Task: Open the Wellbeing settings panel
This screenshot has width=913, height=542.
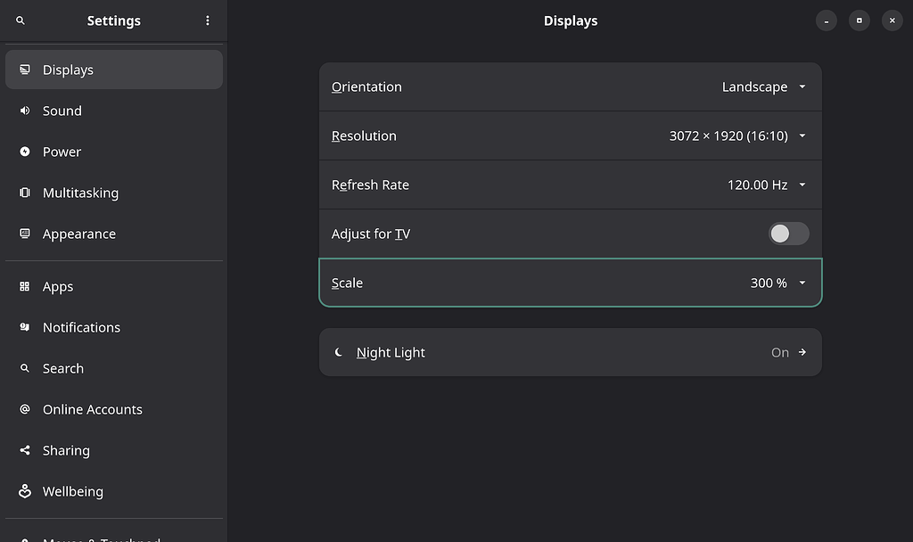Action: [73, 491]
